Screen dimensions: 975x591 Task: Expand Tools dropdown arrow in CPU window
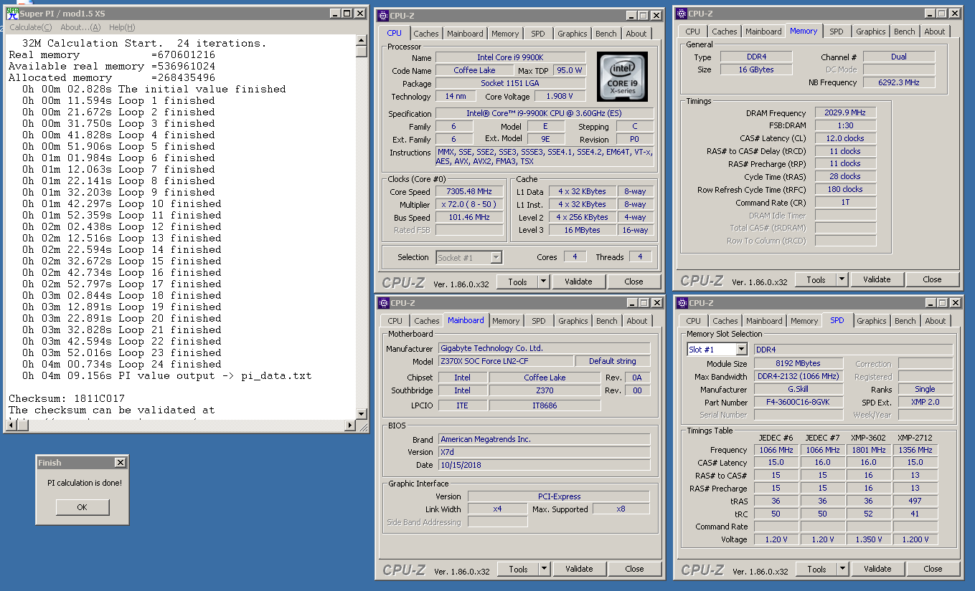pyautogui.click(x=543, y=282)
